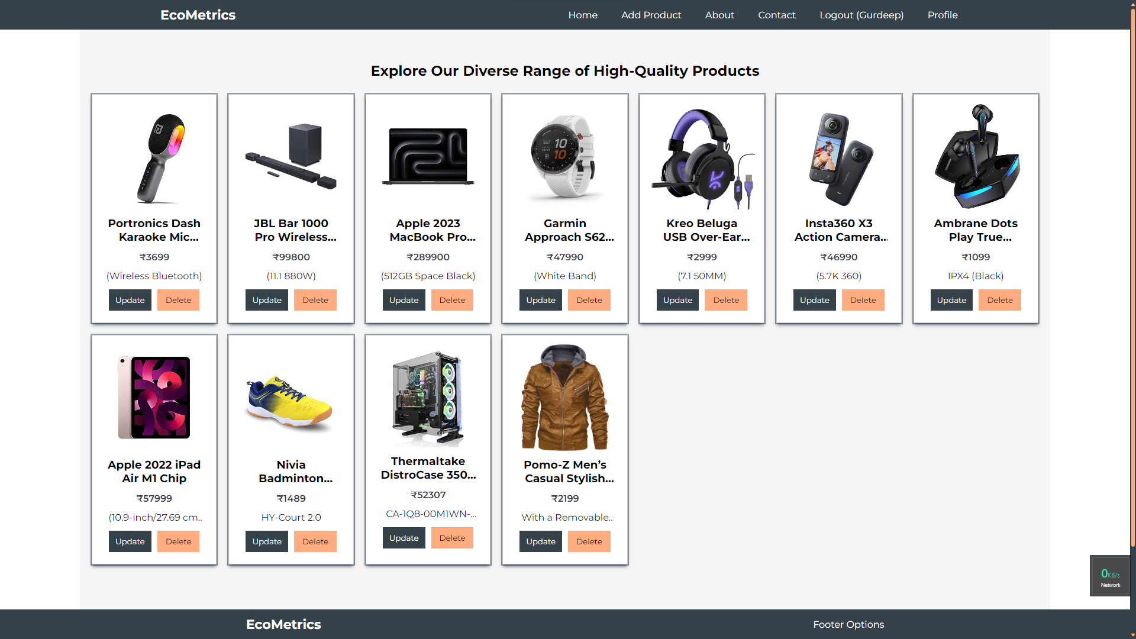Go to the Home nav link
The image size is (1136, 639).
coord(583,15)
